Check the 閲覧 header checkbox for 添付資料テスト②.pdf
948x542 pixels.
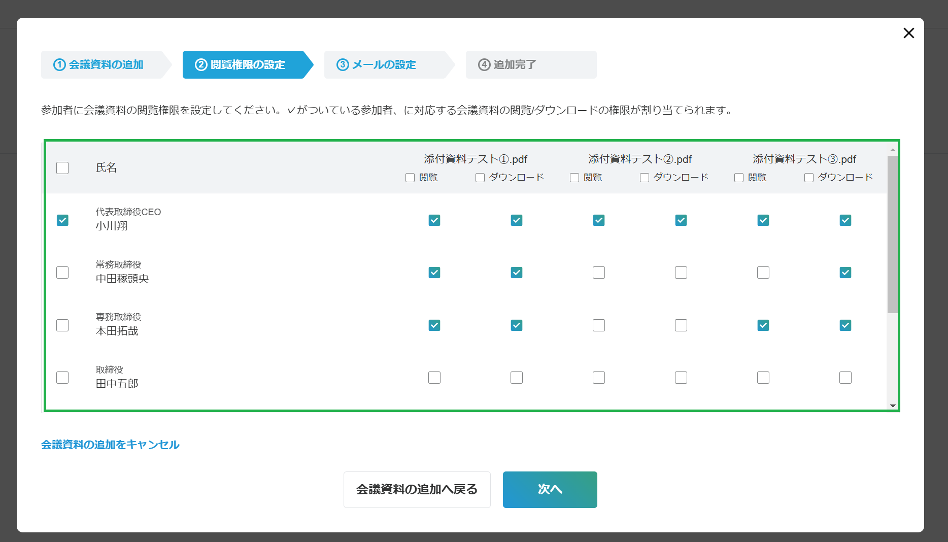coord(574,177)
